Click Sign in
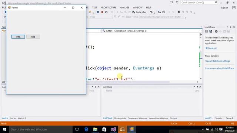This screenshot has width=237, height=133. pyautogui.click(x=224, y=8)
